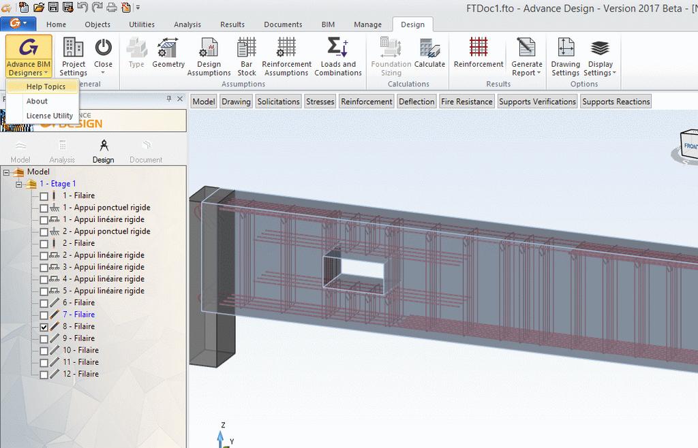
Task: Click the Print icon in quick access toolbar
Action: pos(112,7)
